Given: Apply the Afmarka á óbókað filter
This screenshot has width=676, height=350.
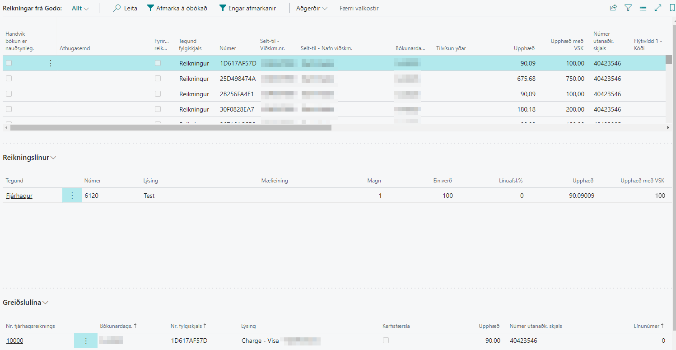Looking at the screenshot, I should coord(177,8).
